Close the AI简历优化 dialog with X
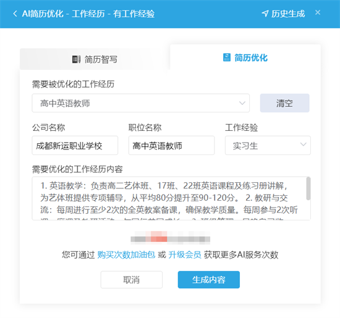This screenshot has height=318, width=340. pos(318,12)
